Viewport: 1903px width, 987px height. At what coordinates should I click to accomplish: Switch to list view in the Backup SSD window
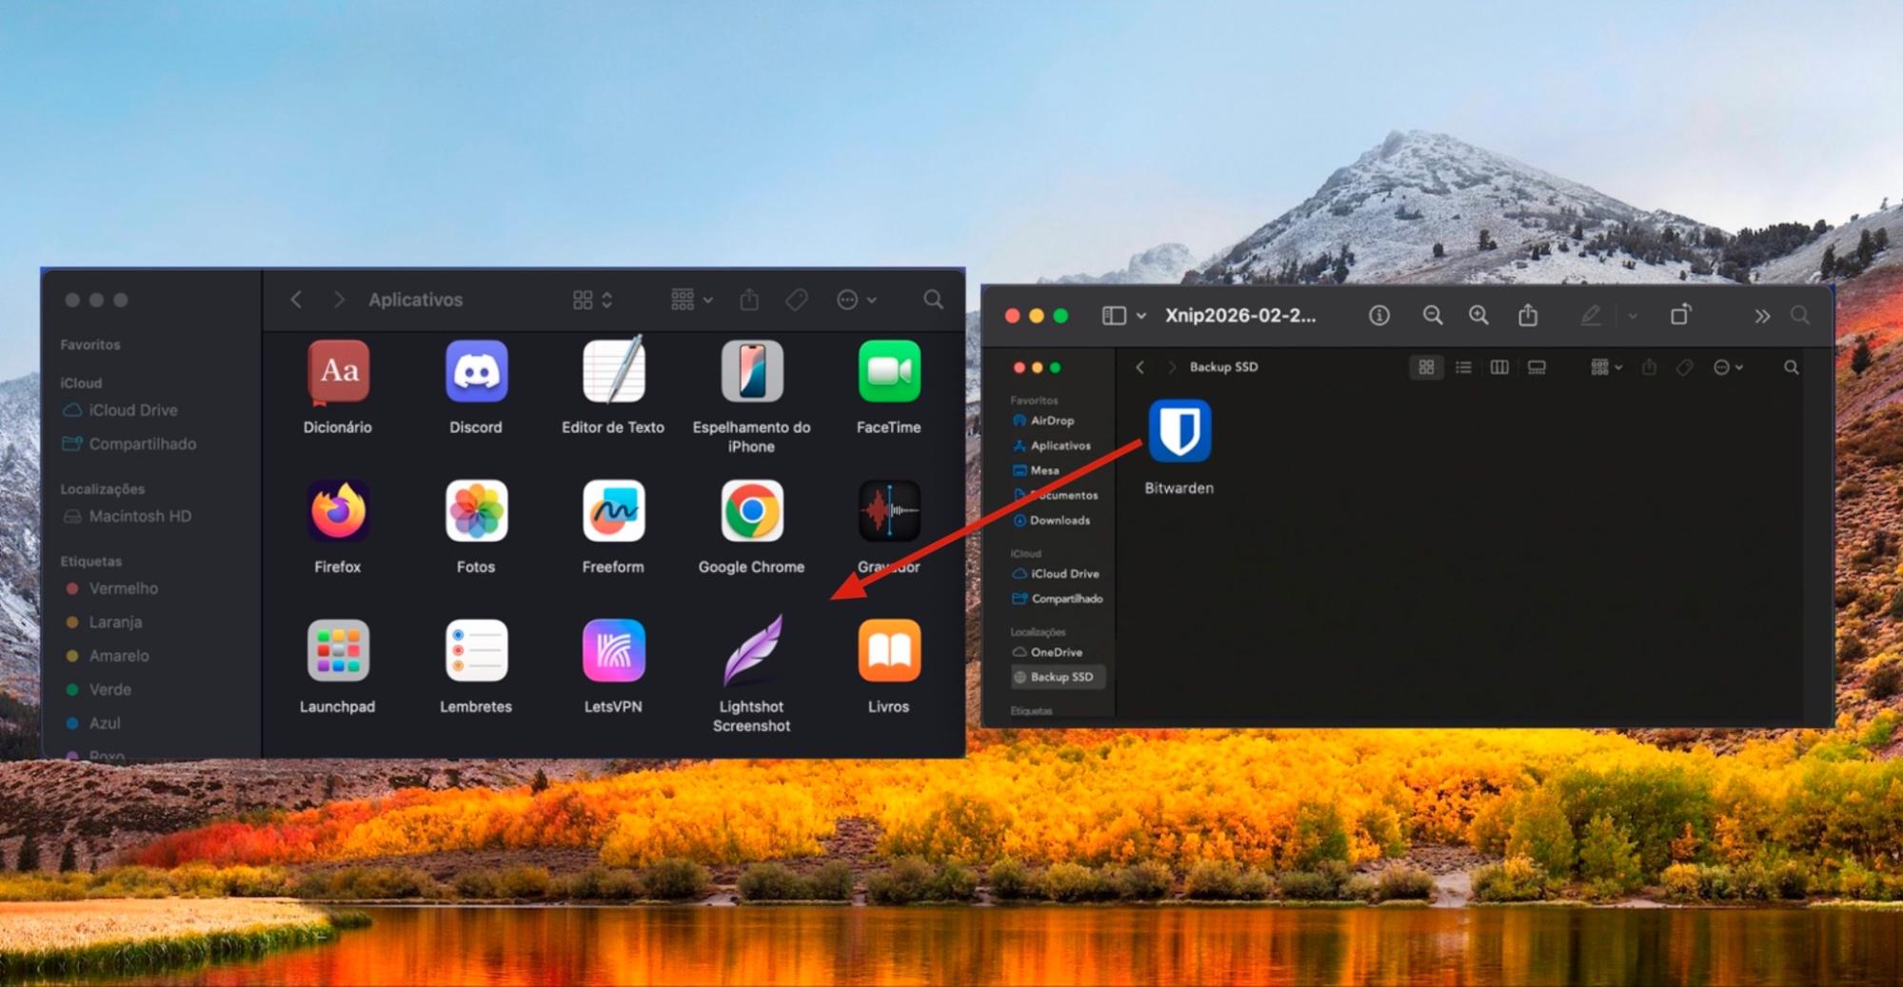(x=1463, y=367)
